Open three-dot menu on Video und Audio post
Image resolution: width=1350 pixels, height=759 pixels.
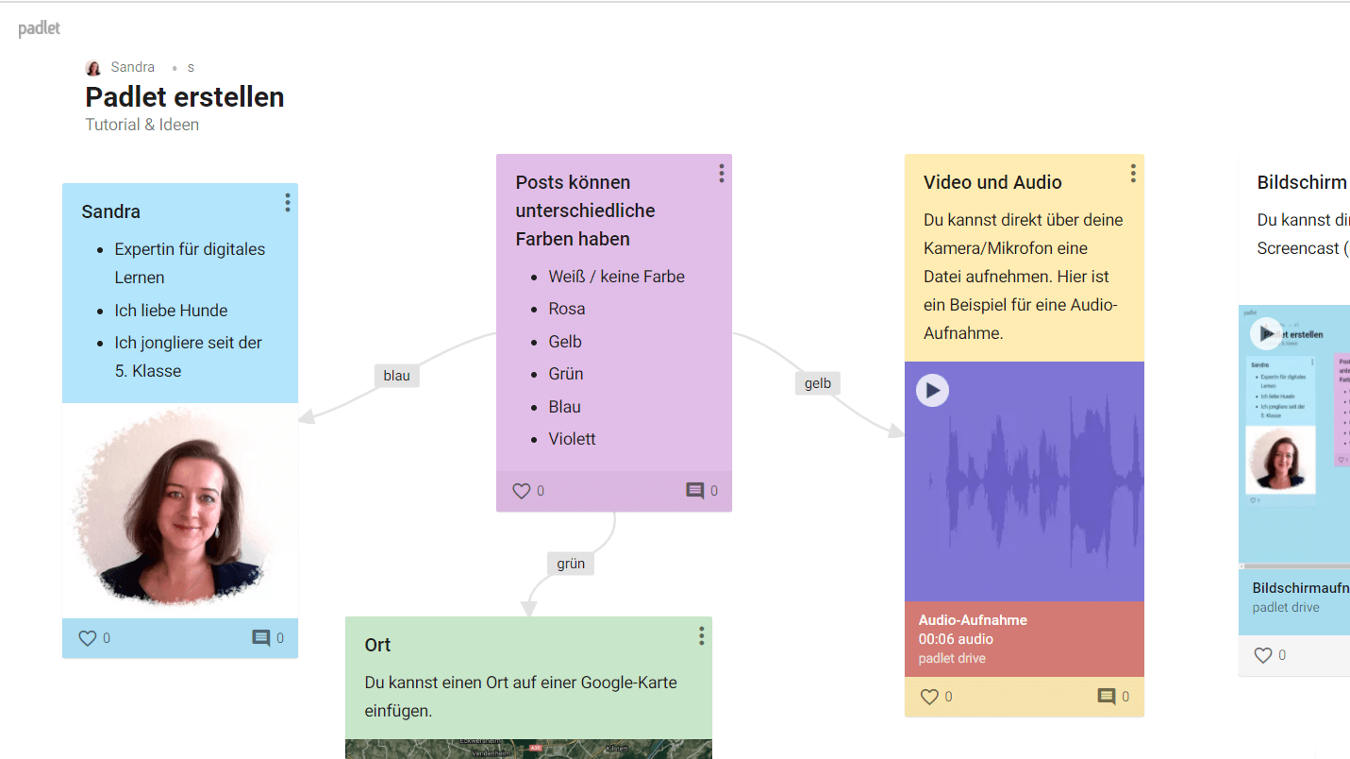1133,174
